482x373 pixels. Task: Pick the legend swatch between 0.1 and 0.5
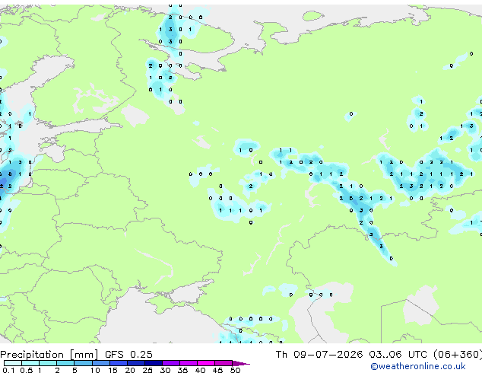pyautogui.click(x=13, y=363)
